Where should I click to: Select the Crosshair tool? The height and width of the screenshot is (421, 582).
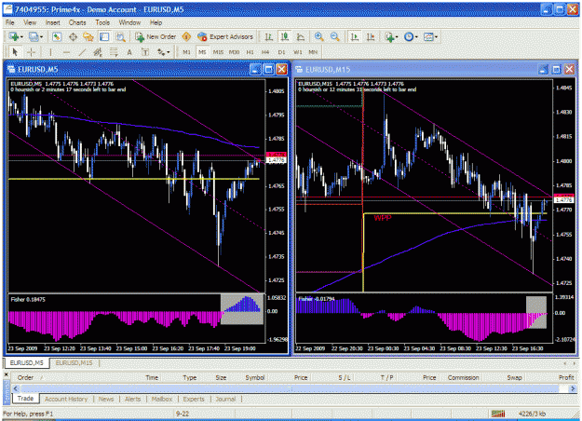(31, 52)
